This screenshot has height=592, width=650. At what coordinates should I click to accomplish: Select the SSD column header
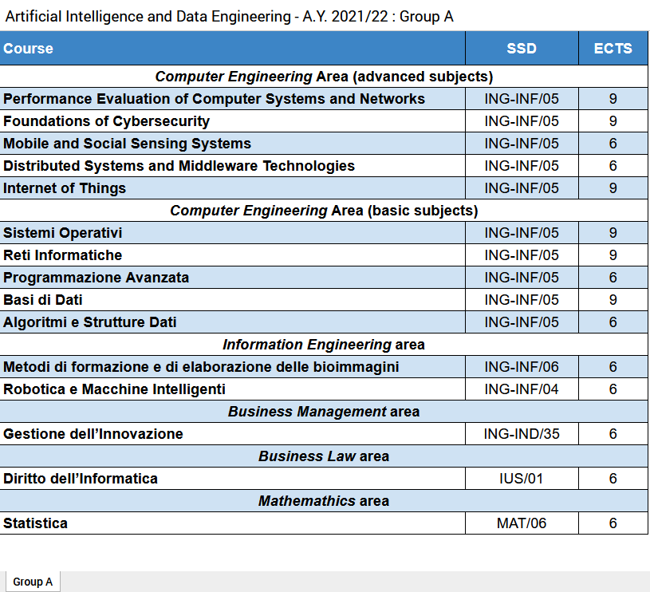pyautogui.click(x=522, y=49)
